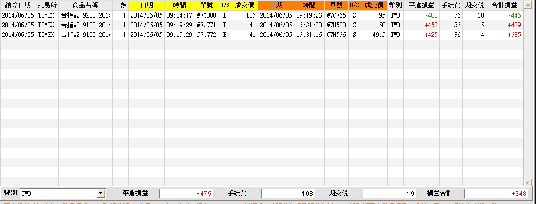The height and width of the screenshot is (204, 536).
Task: Click the sell price cell 49.5
Action: pos(374,35)
